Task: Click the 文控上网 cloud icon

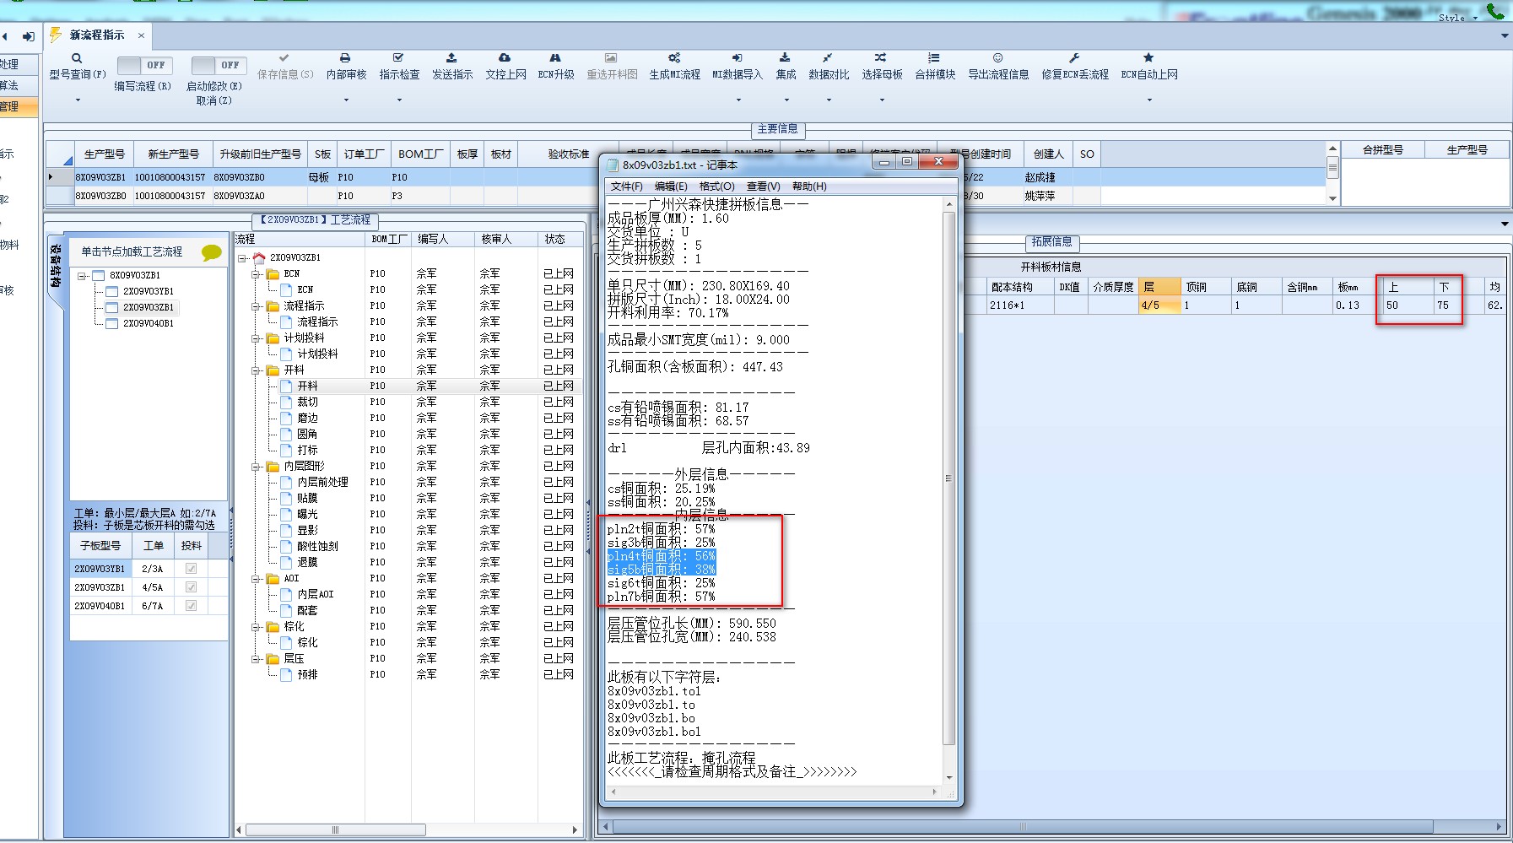Action: tap(505, 58)
